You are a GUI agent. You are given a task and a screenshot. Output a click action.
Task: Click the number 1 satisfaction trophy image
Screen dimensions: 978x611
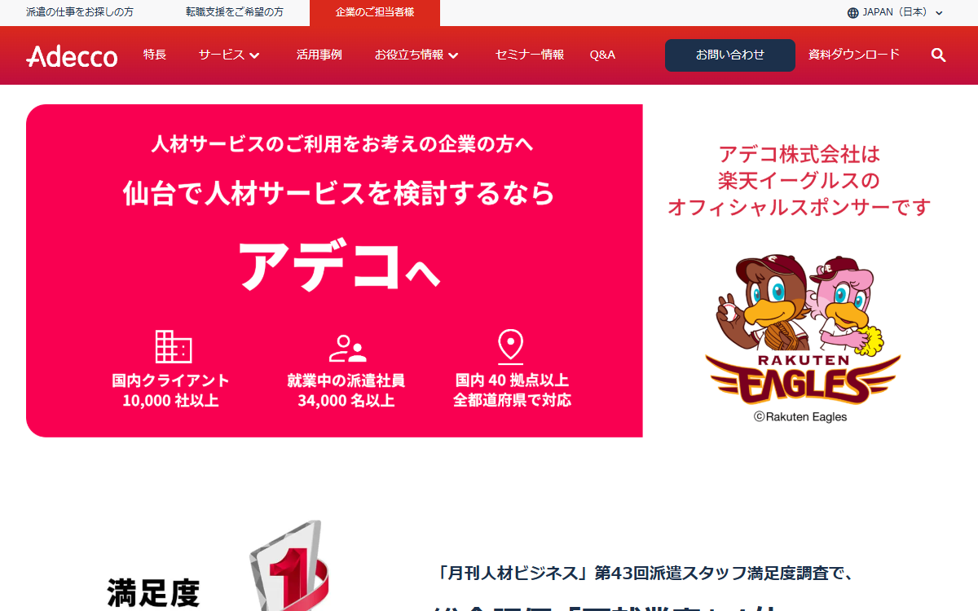click(288, 566)
